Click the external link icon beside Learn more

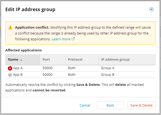coord(73,39)
